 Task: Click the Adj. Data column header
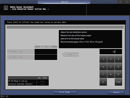pyautogui.click(x=42, y=78)
